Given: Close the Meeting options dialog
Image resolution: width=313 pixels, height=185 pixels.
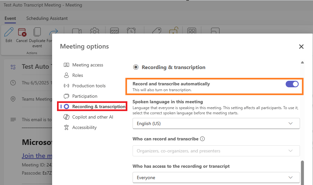Looking at the screenshot, I should tap(301, 47).
